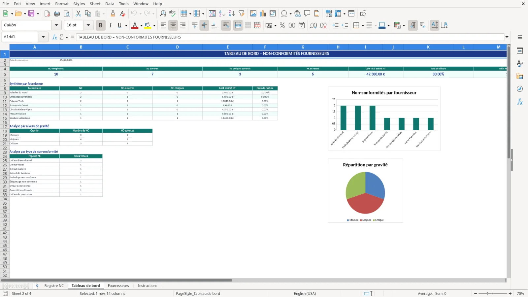The image size is (528, 297).
Task: Toggle align right
Action: point(183,25)
